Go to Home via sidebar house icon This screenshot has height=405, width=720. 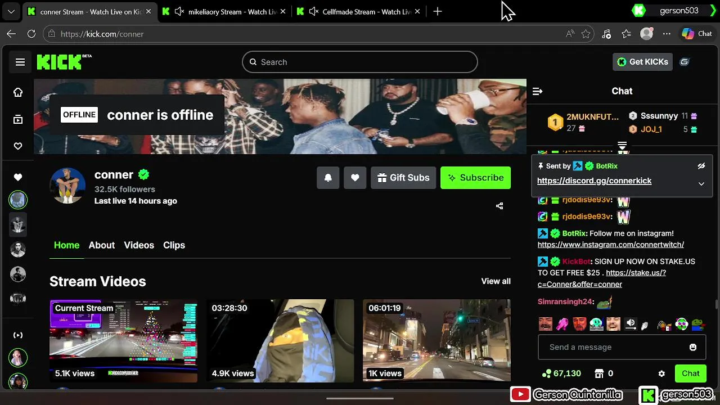(x=18, y=92)
